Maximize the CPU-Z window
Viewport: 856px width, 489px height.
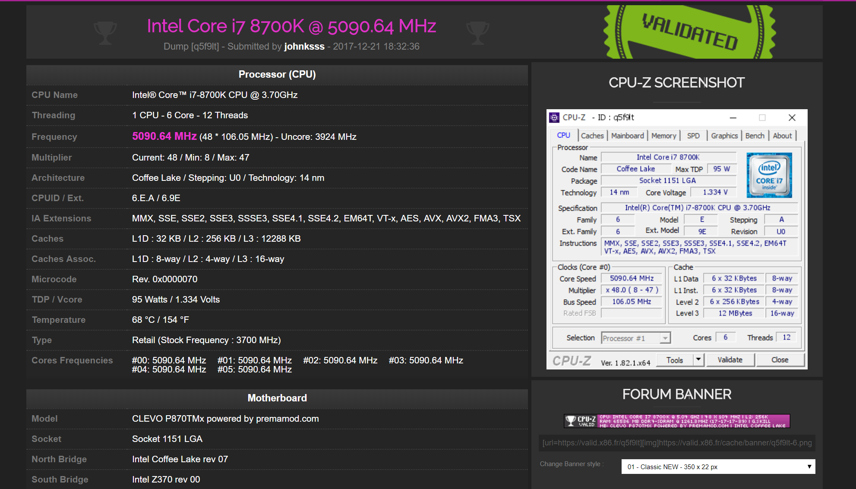tap(762, 117)
